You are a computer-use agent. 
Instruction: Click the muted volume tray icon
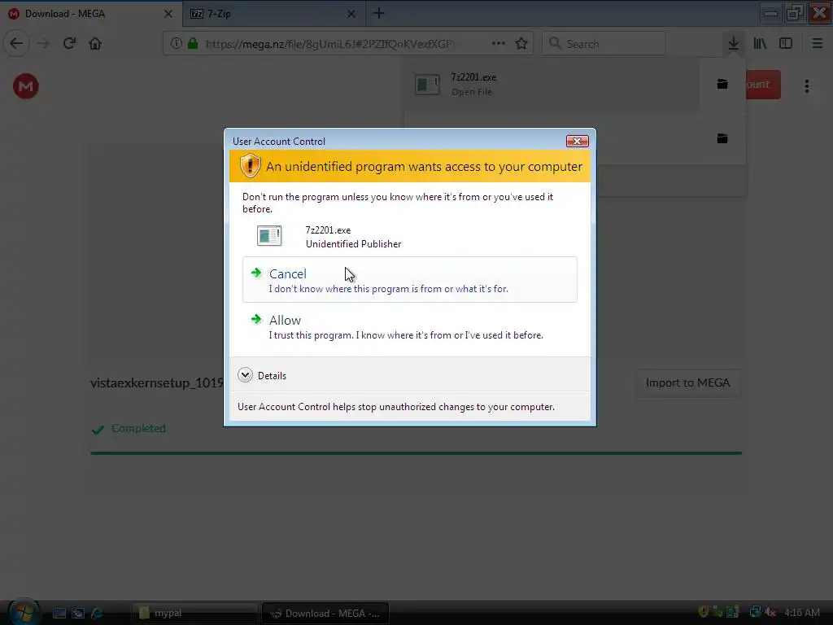770,612
